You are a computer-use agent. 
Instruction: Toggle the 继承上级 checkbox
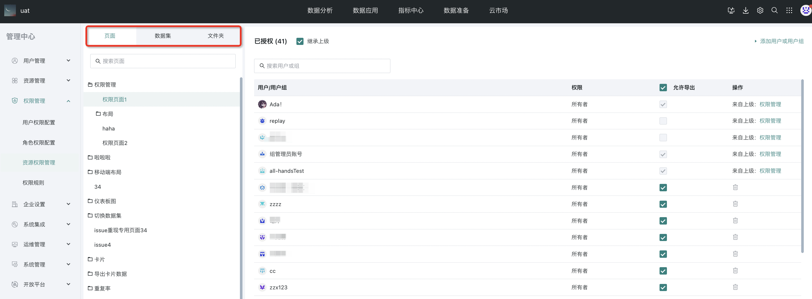[x=300, y=41]
